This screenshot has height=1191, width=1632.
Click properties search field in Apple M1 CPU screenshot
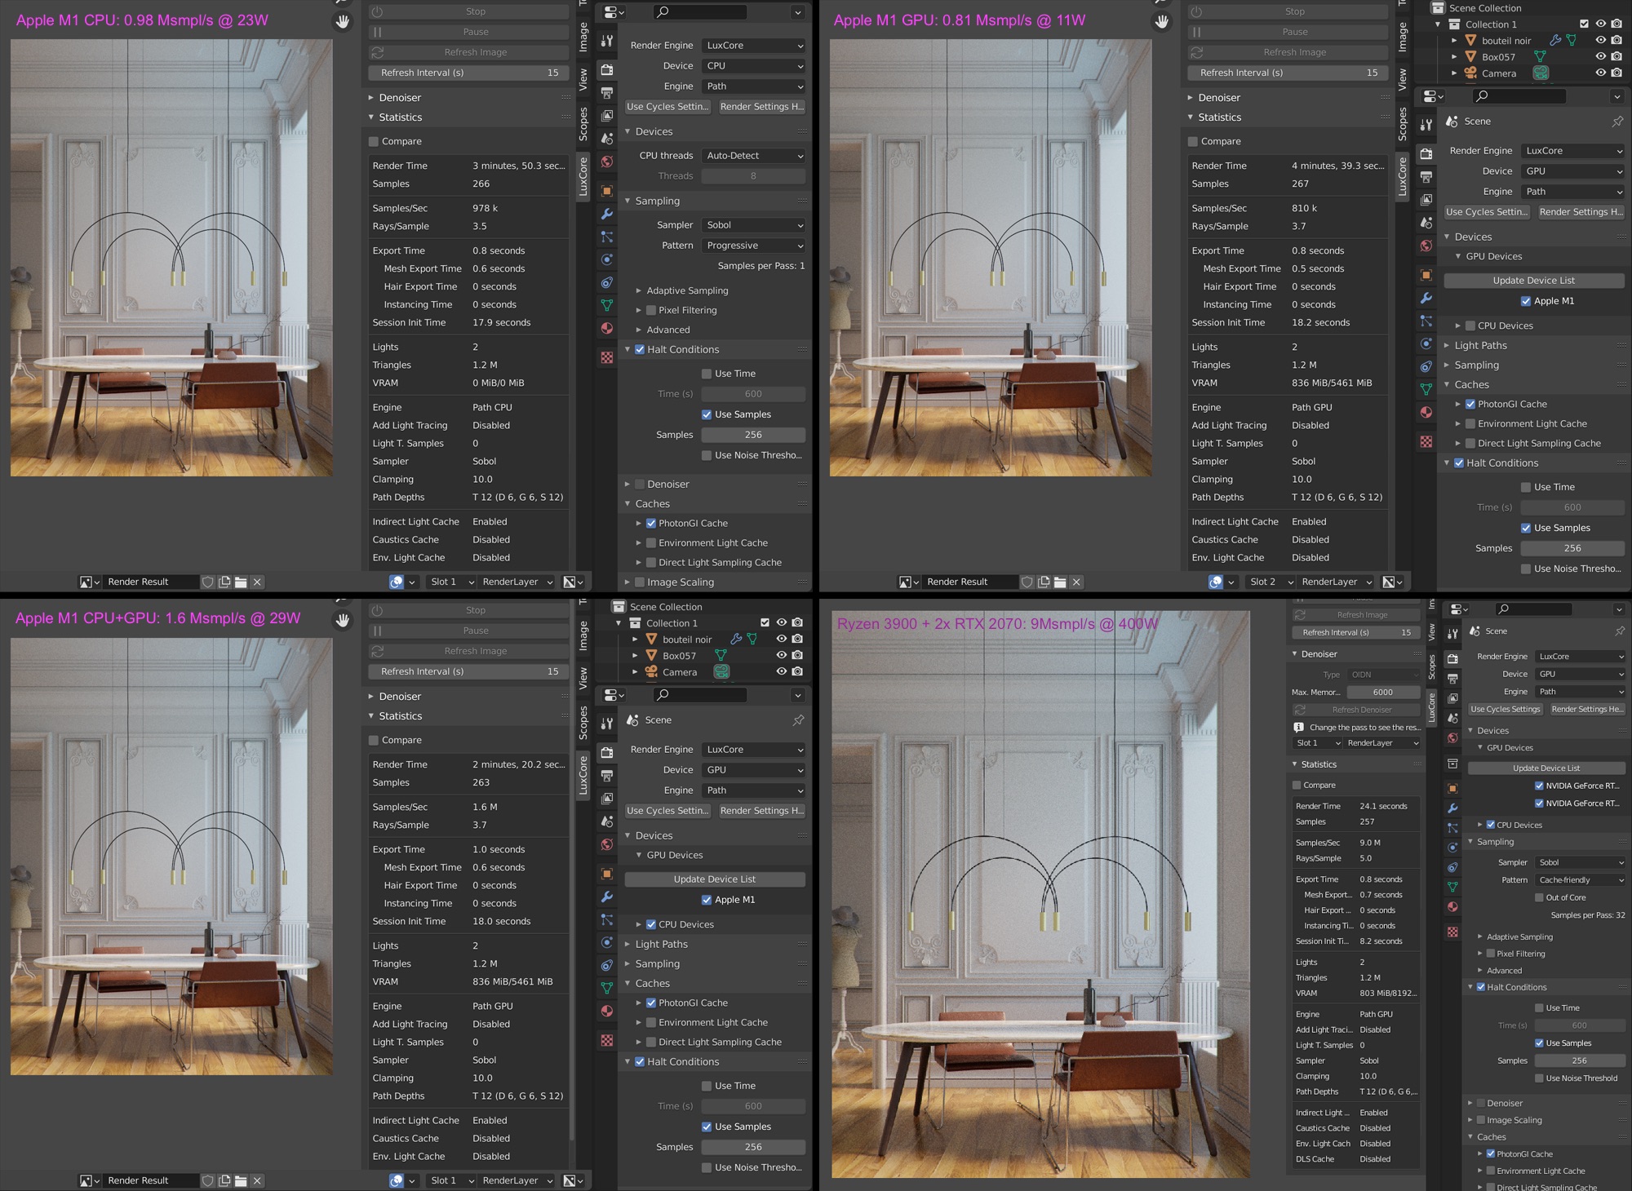700,11
